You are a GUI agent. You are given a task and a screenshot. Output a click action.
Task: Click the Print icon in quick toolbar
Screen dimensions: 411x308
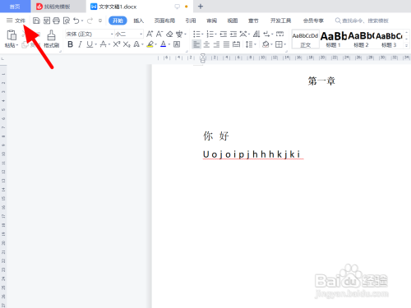pyautogui.click(x=56, y=21)
